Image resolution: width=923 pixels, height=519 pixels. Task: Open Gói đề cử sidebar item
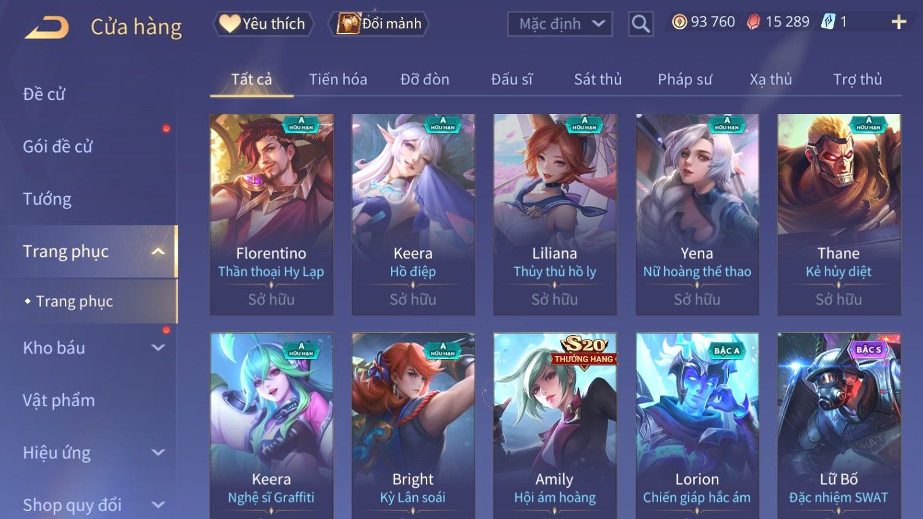(x=58, y=147)
